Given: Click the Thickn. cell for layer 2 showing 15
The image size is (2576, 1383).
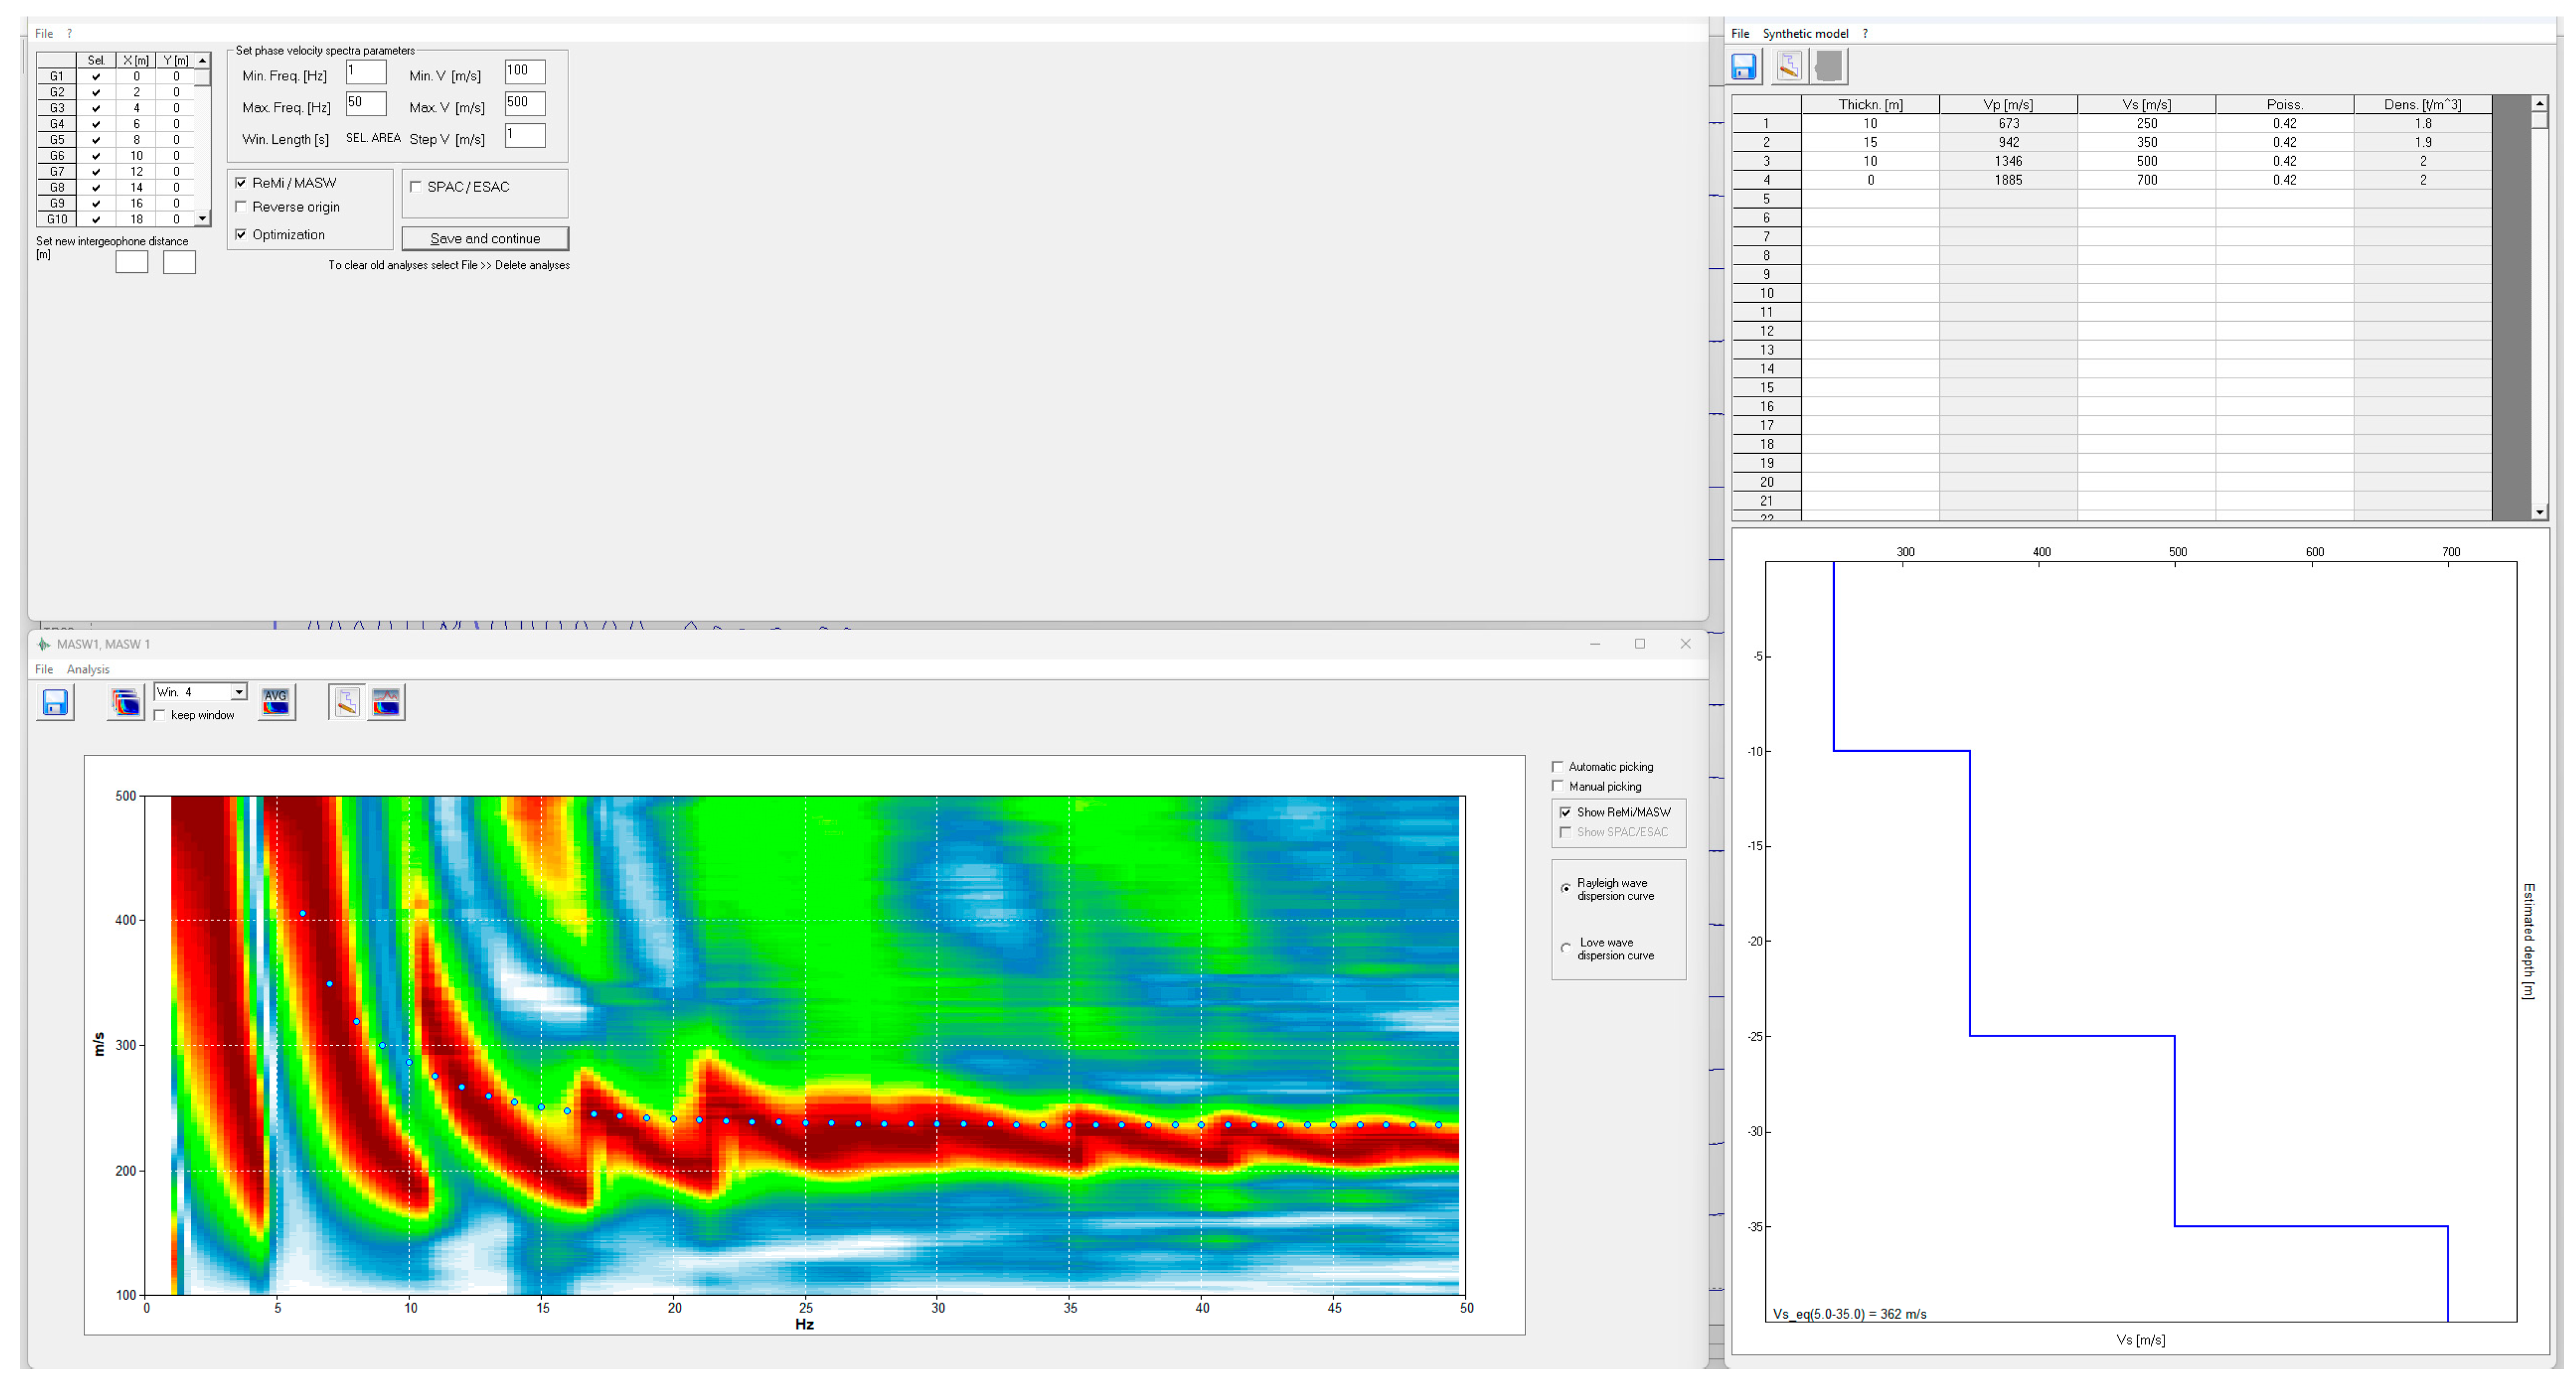Looking at the screenshot, I should [1870, 143].
